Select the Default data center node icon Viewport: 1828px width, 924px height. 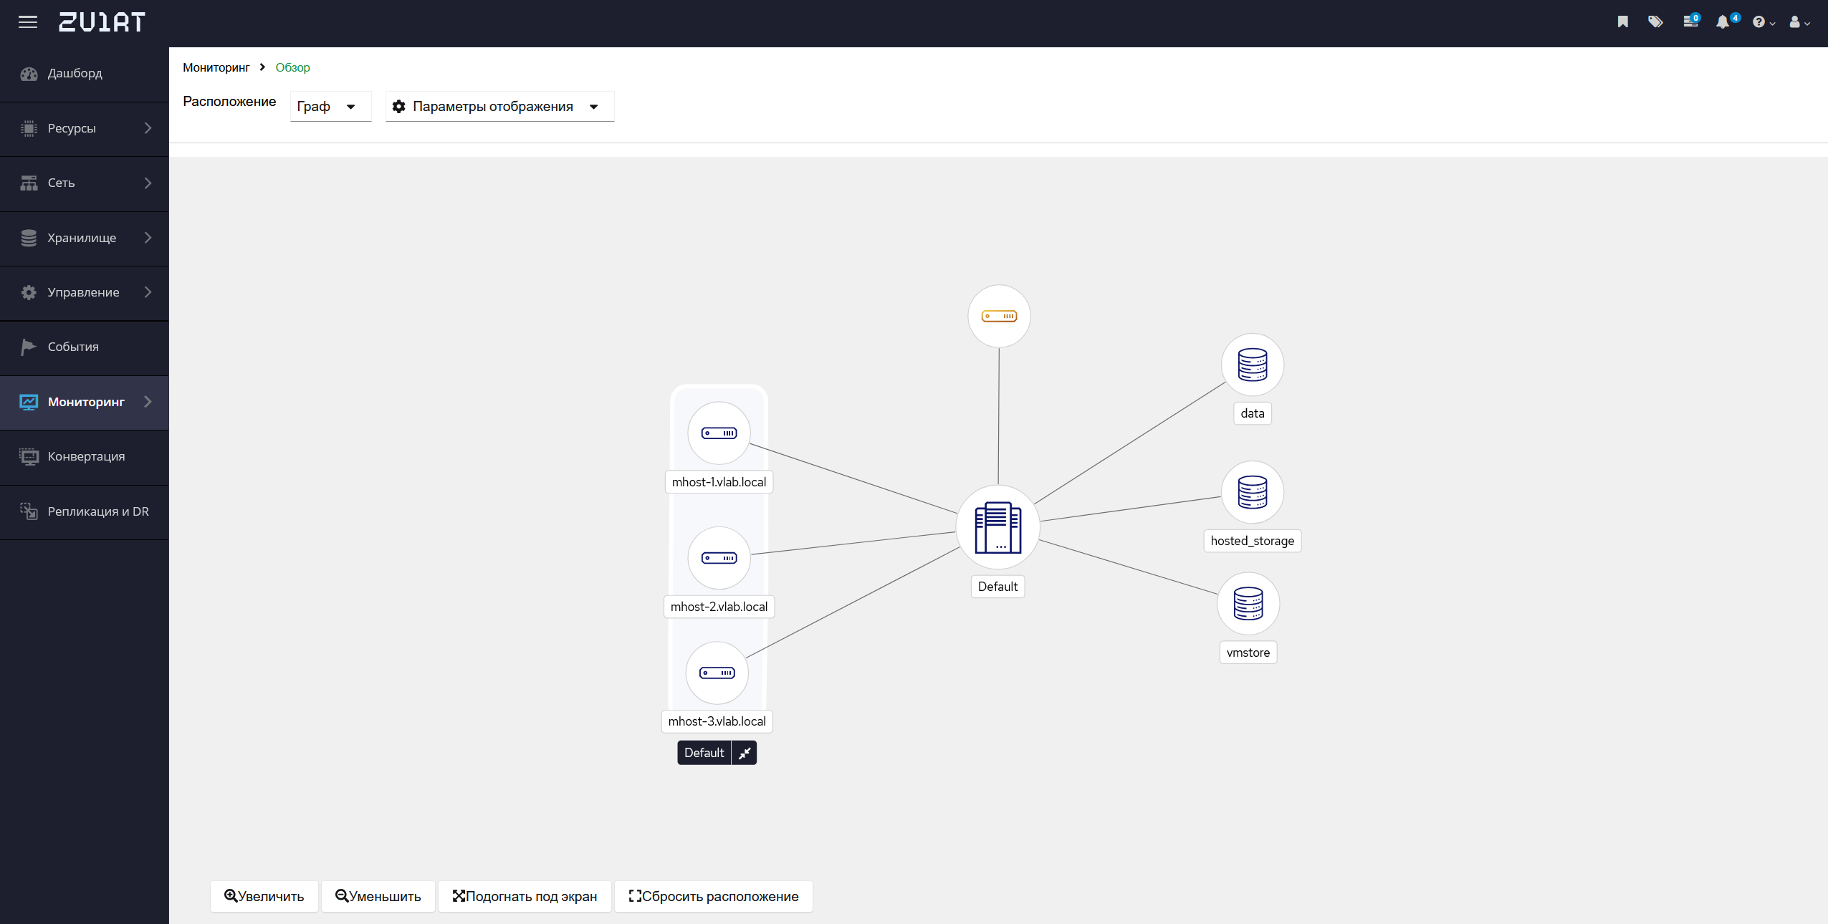point(998,528)
